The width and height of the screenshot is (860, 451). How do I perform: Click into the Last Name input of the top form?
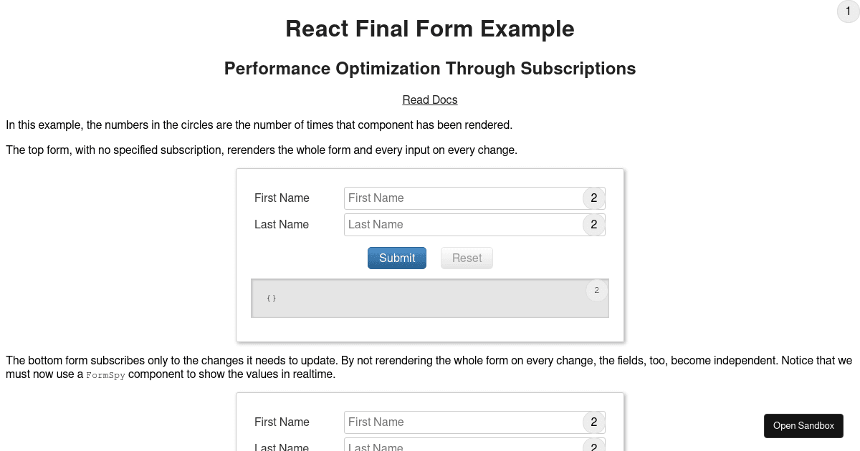click(459, 224)
